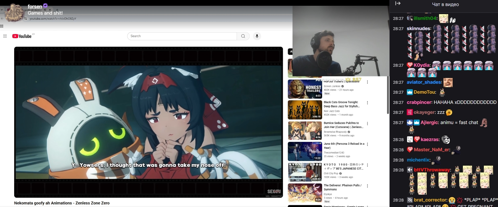Click illsmith04's moderator badge icon
Viewport: 498px width, 207px height.
coord(410,18)
